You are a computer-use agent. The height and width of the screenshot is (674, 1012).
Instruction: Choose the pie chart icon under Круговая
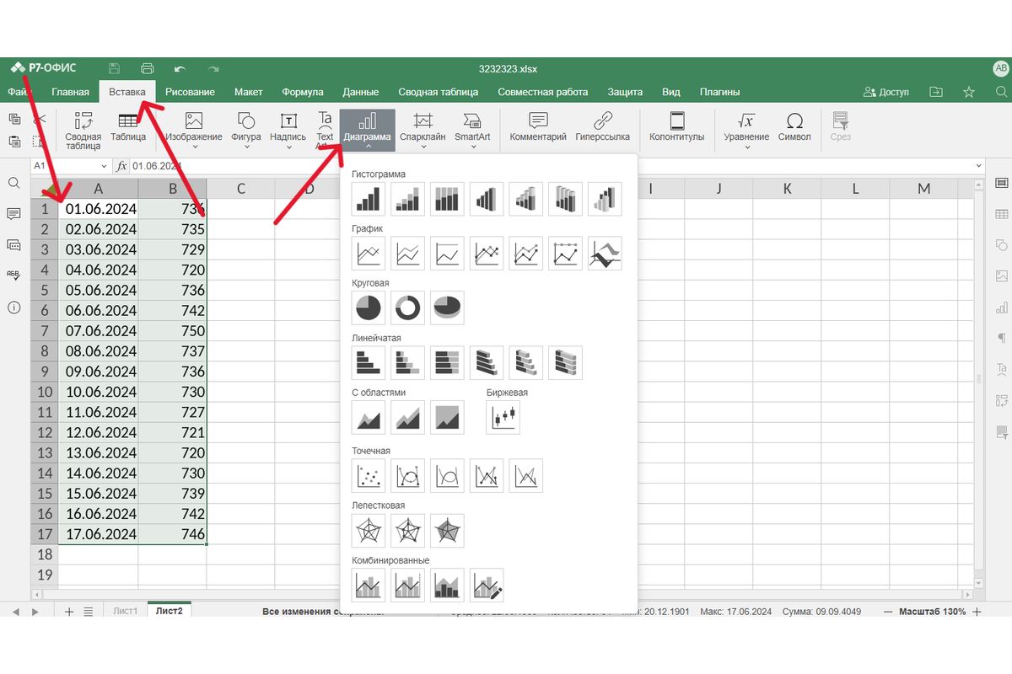368,308
